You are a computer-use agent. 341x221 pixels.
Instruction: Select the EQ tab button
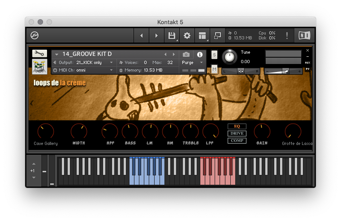(x=237, y=126)
